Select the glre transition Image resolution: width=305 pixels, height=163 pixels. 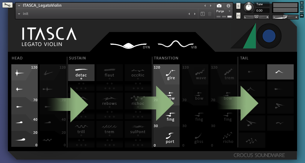click(x=171, y=75)
